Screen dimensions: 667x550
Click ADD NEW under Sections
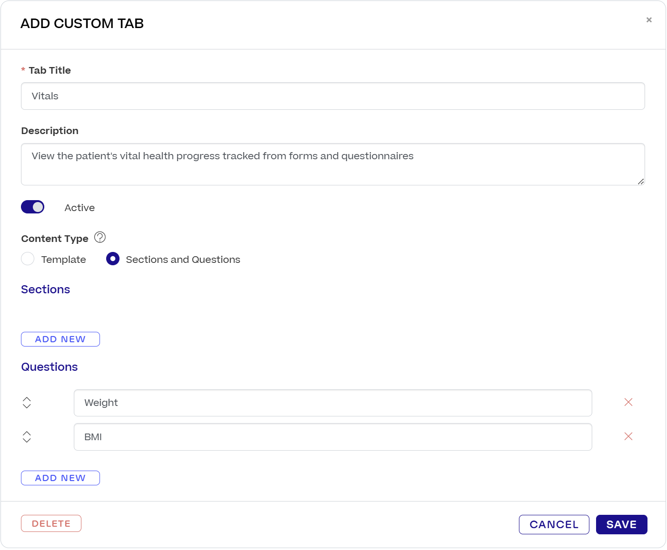coord(60,339)
